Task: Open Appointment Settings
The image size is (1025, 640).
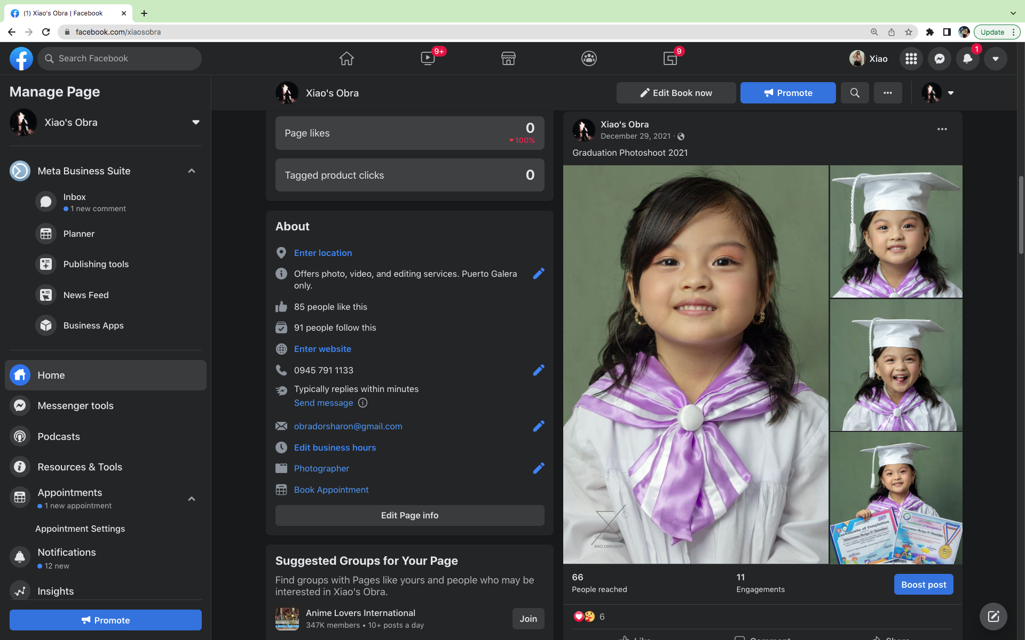Action: [80, 529]
